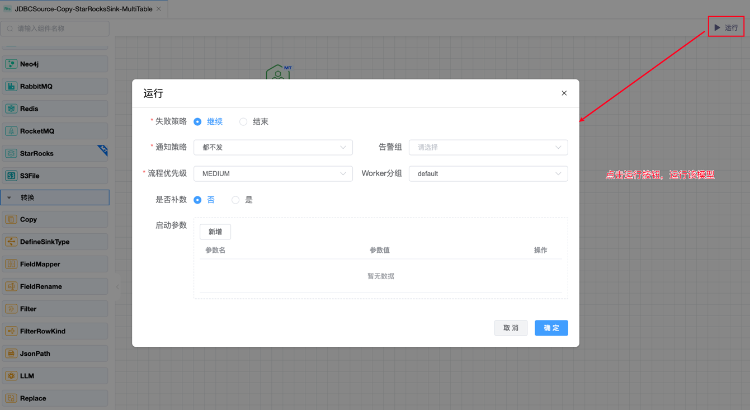Open the 通知策略 dropdown
750x410 pixels.
pos(273,148)
